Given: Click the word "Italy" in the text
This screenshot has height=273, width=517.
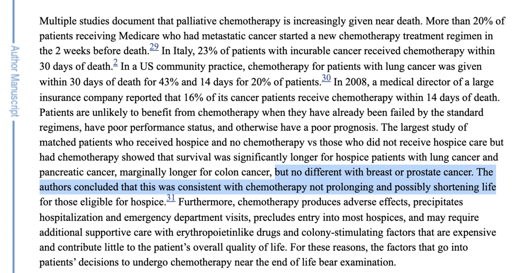Looking at the screenshot, I should 181,51.
